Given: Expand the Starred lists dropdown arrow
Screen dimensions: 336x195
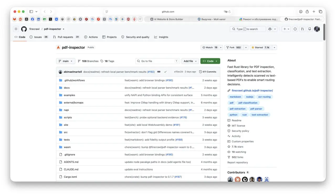Looking at the screenshot, I should pyautogui.click(x=274, y=47).
